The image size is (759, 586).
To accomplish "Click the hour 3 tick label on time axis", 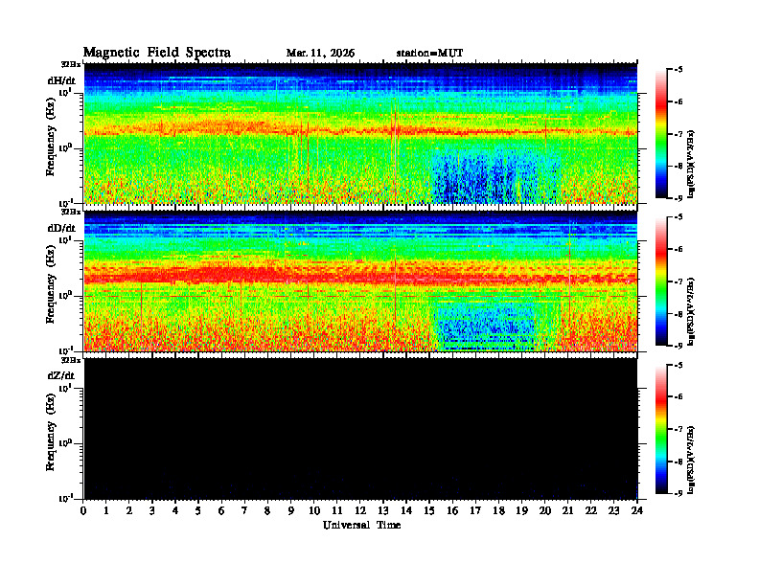I will click(x=152, y=511).
